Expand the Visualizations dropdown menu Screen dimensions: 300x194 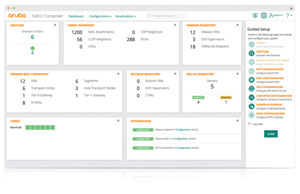(126, 16)
